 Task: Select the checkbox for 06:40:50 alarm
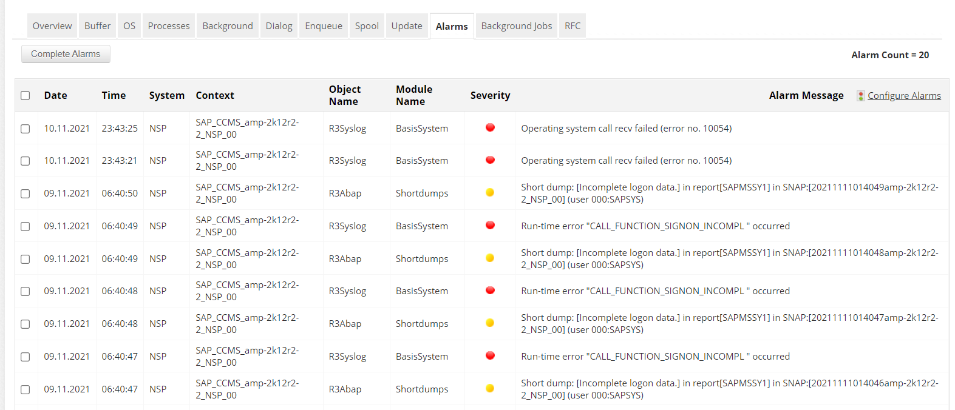25,193
